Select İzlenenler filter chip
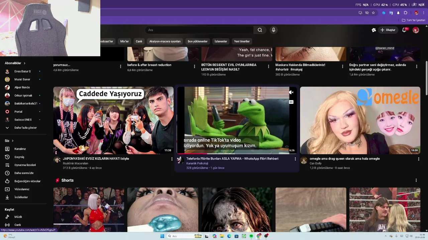This screenshot has width=428, height=240. [221, 41]
